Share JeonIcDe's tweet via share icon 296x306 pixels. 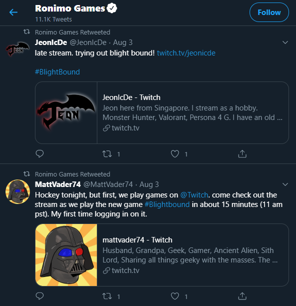(242, 154)
